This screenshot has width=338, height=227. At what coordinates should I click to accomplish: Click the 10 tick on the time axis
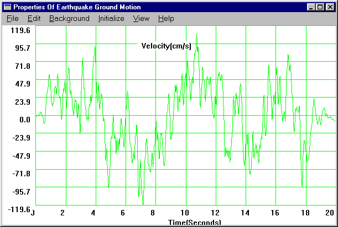pyautogui.click(x=184, y=213)
